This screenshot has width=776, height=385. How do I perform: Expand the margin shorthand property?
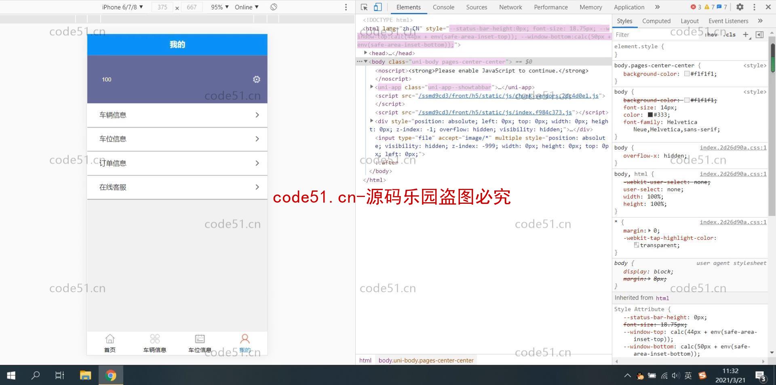(649, 231)
